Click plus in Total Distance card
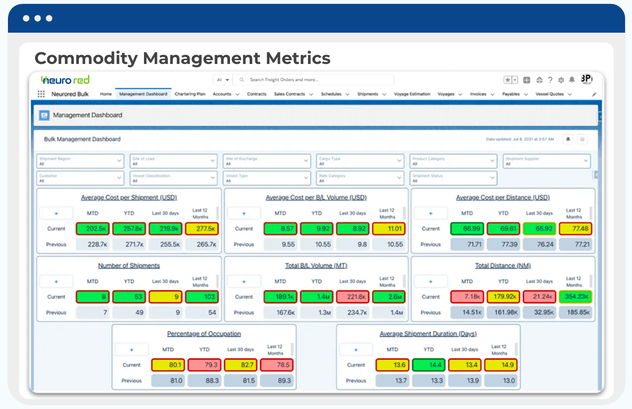Viewport: 632px width, 409px height. coord(431,282)
